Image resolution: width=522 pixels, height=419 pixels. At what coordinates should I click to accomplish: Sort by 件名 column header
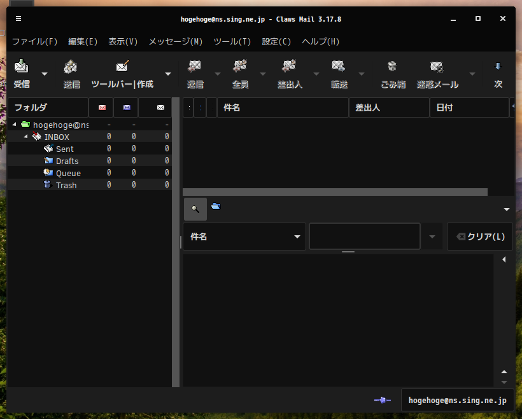point(283,107)
